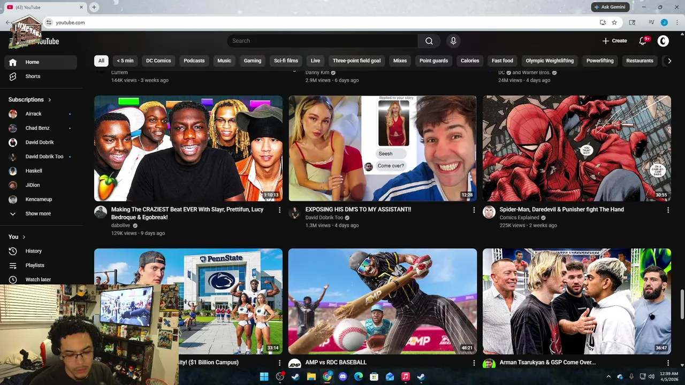Open Comics Explained channel avatar
Image resolution: width=685 pixels, height=385 pixels.
[x=489, y=212]
